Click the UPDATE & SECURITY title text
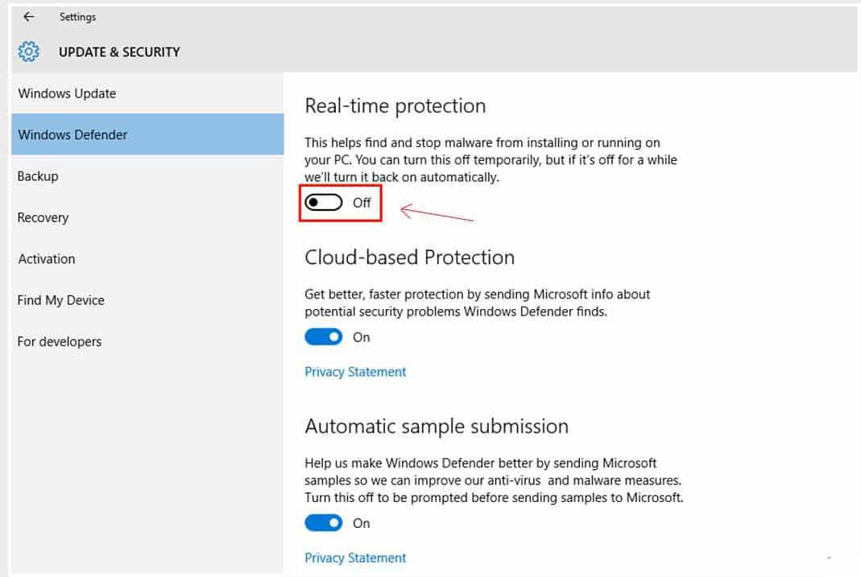This screenshot has width=861, height=577. [119, 52]
